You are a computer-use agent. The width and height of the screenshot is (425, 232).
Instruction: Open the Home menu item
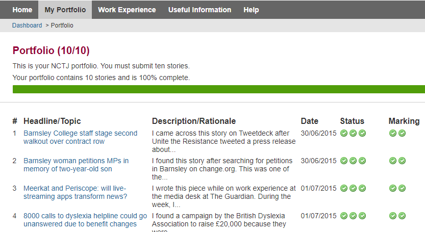click(22, 10)
